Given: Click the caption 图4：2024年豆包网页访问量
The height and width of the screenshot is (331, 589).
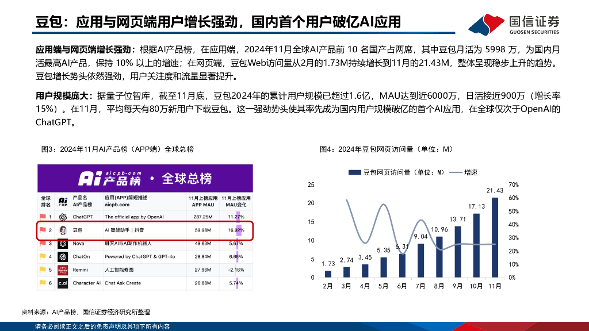Looking at the screenshot, I should coord(386,149).
